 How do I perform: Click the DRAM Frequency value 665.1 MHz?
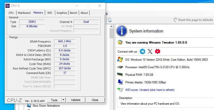(65, 41)
